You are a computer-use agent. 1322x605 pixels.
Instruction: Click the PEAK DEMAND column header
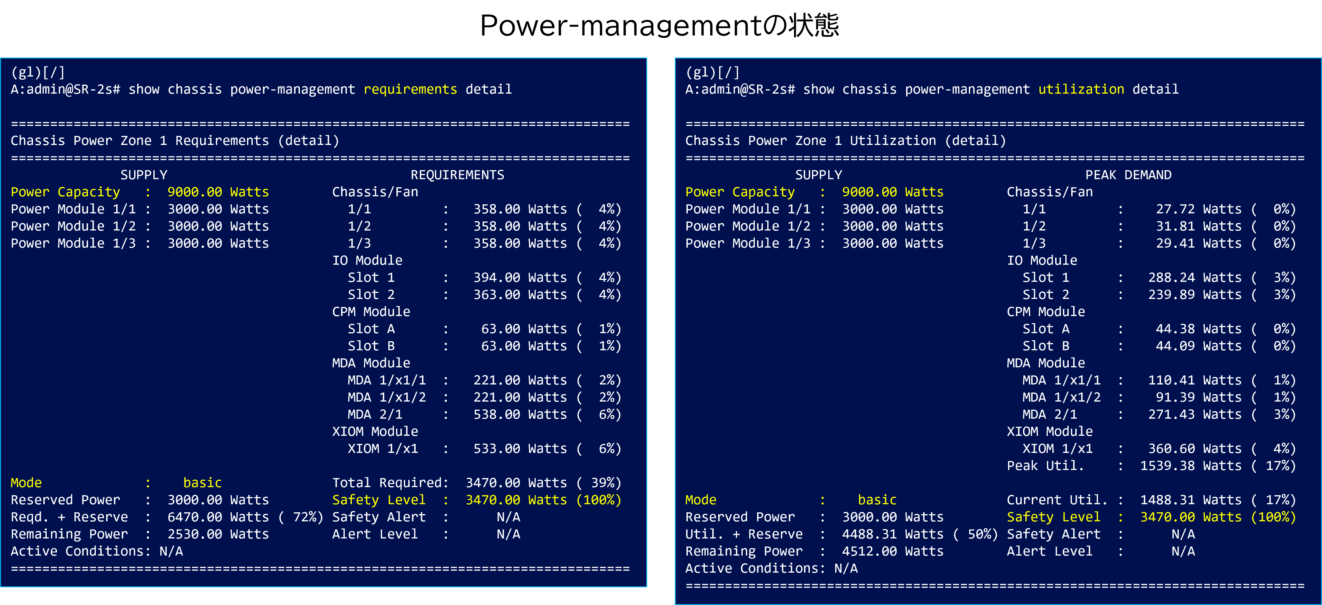pos(1128,175)
